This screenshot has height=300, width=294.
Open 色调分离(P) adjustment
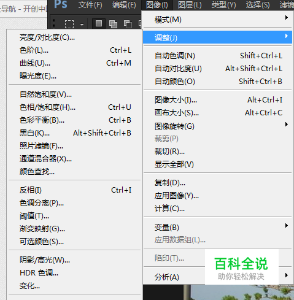pyautogui.click(x=75, y=203)
